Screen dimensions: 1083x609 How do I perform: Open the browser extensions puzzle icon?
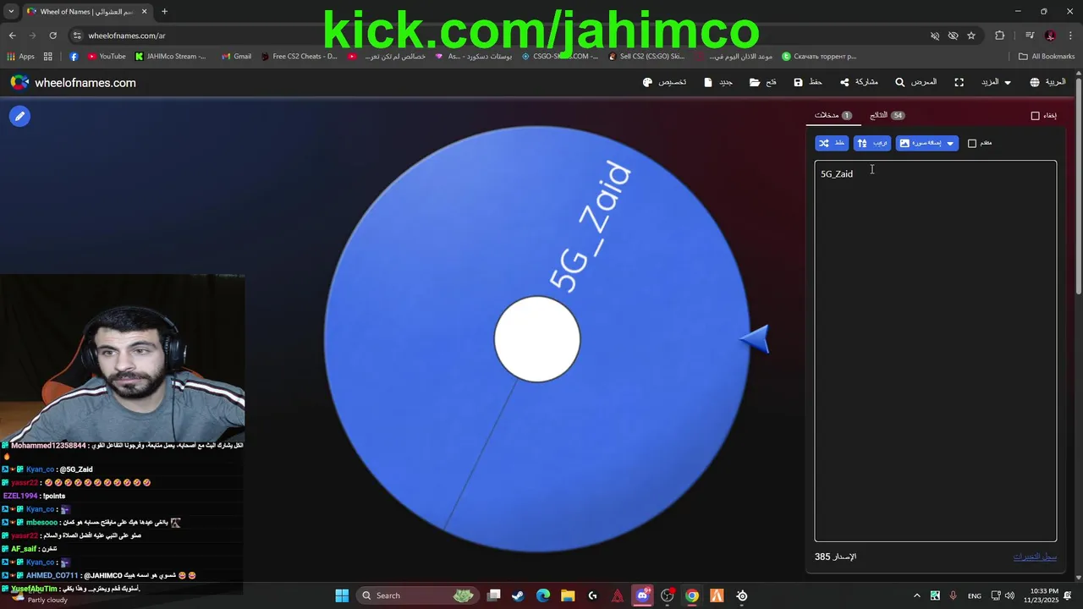click(1000, 36)
